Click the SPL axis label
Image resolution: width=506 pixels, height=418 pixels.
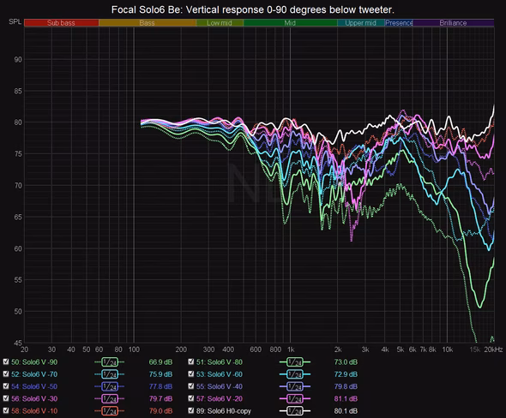[x=15, y=21]
